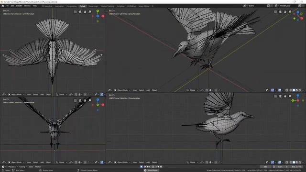
Task: Open Global orientation dropdown in top-right viewport
Action: point(192,90)
